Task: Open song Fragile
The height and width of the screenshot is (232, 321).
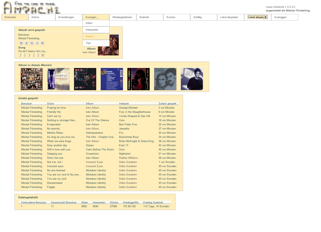Action: pyautogui.click(x=51, y=187)
